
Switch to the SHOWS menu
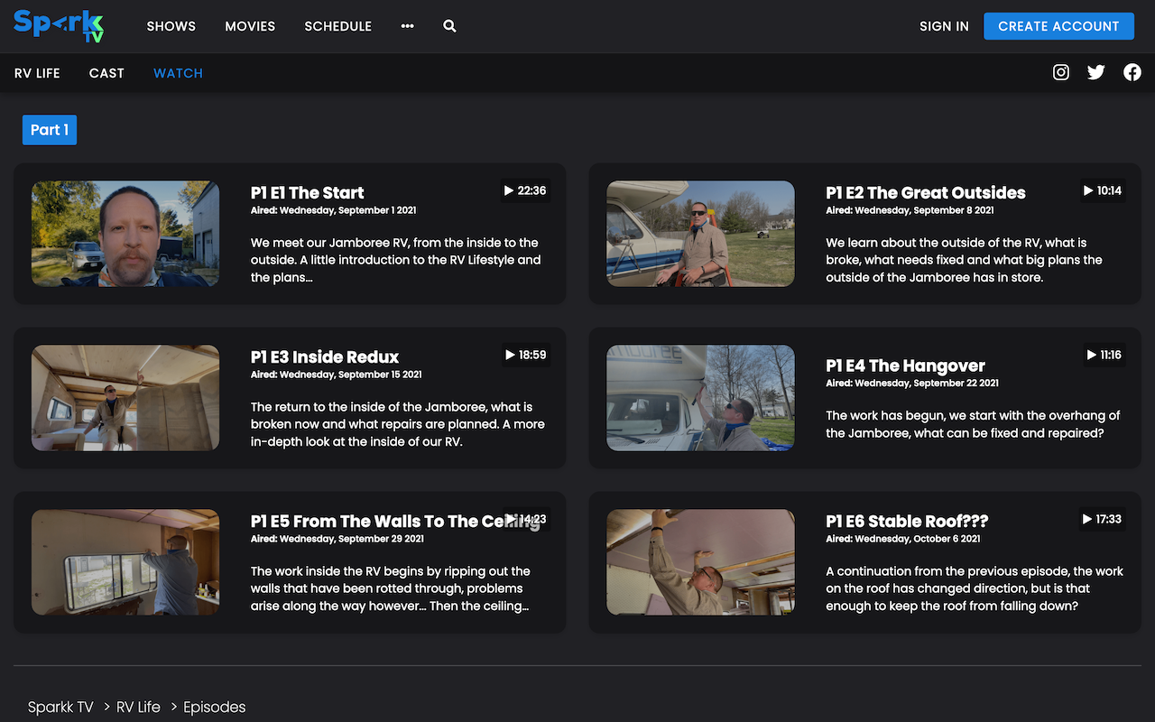point(171,26)
